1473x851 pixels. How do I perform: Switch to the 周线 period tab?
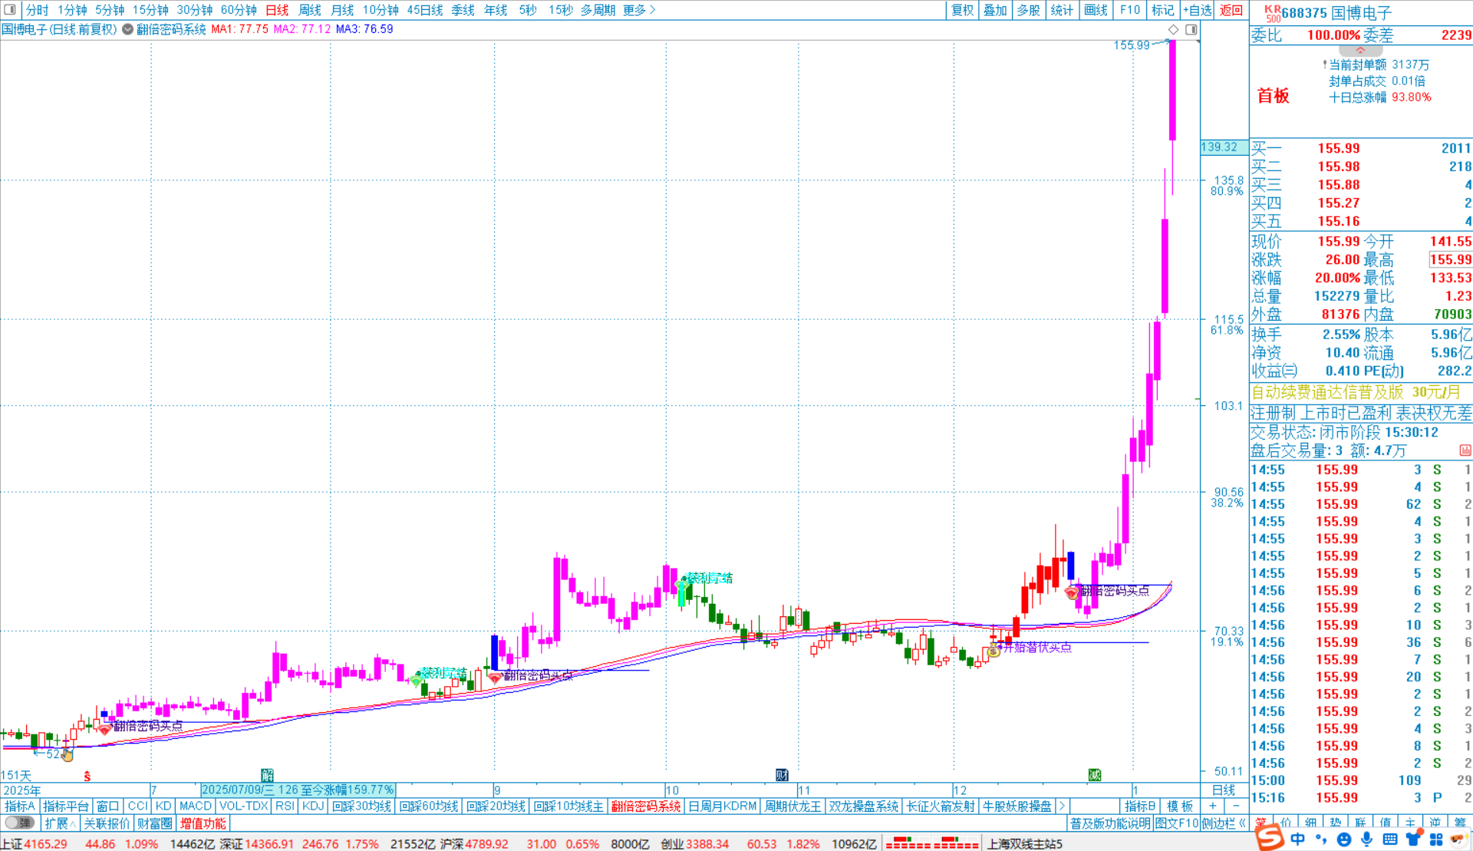pyautogui.click(x=309, y=10)
